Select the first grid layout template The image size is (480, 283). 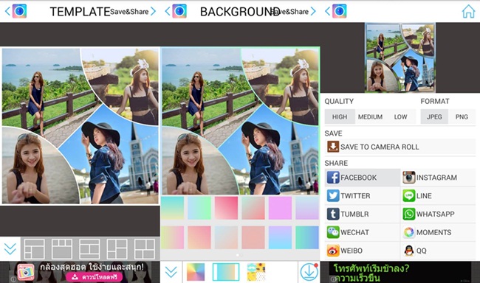(34, 249)
